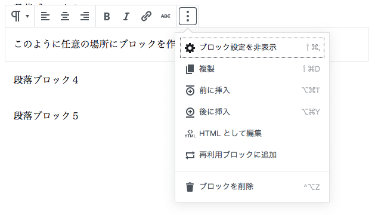Toggle bold formatting
378x215 pixels.
click(107, 16)
